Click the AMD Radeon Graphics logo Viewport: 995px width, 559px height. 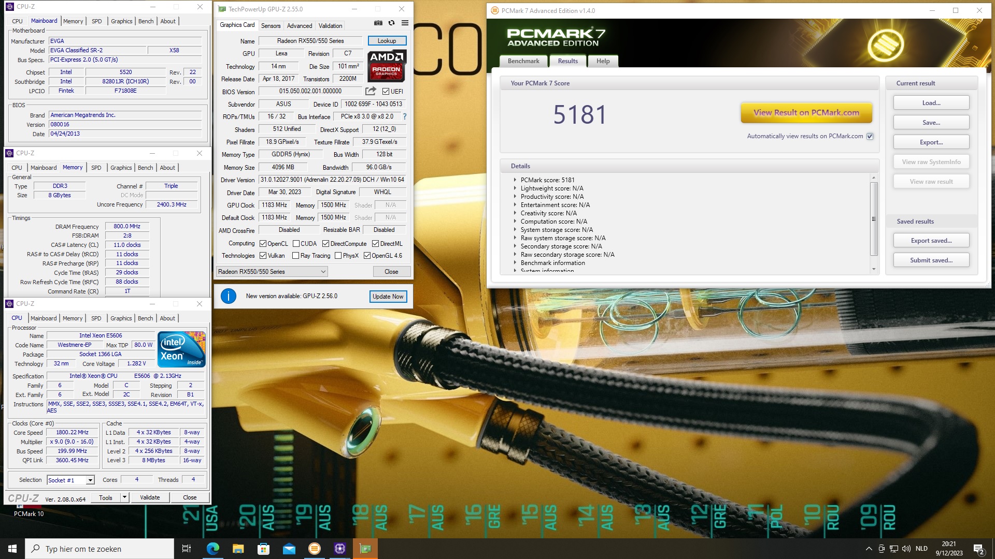tap(387, 66)
